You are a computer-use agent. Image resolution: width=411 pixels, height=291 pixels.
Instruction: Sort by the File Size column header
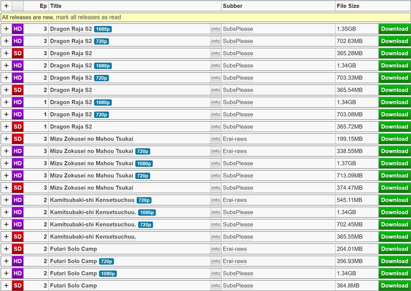[348, 6]
